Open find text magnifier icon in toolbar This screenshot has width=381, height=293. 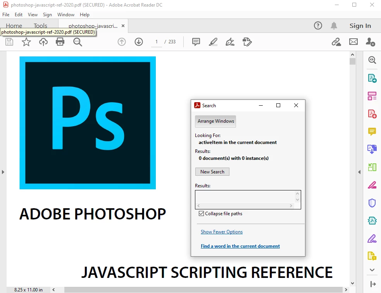tap(78, 42)
